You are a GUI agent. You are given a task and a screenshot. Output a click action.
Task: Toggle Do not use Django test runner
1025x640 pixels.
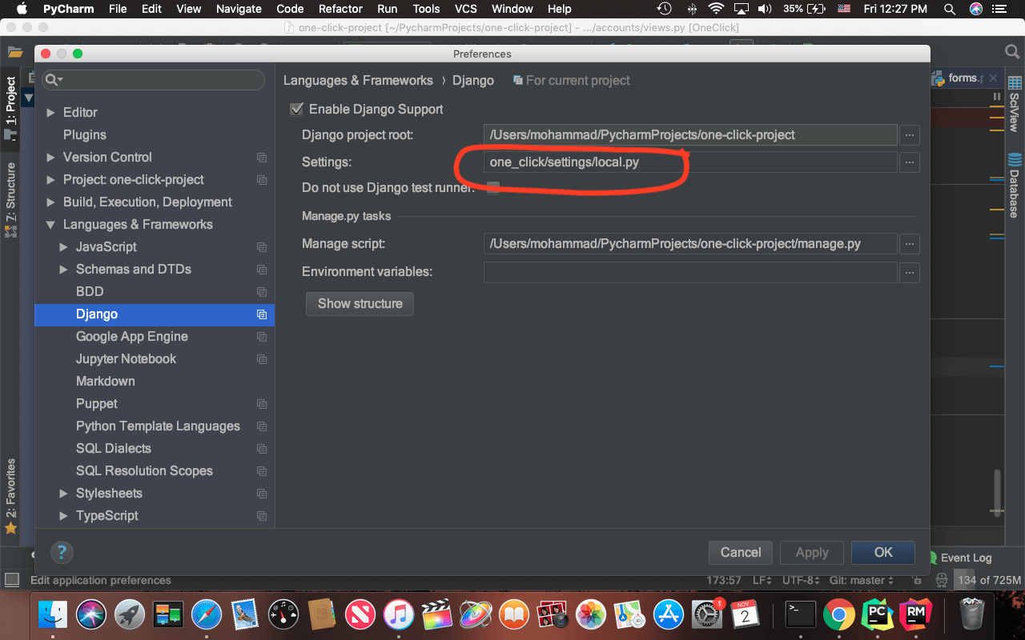[x=493, y=188]
